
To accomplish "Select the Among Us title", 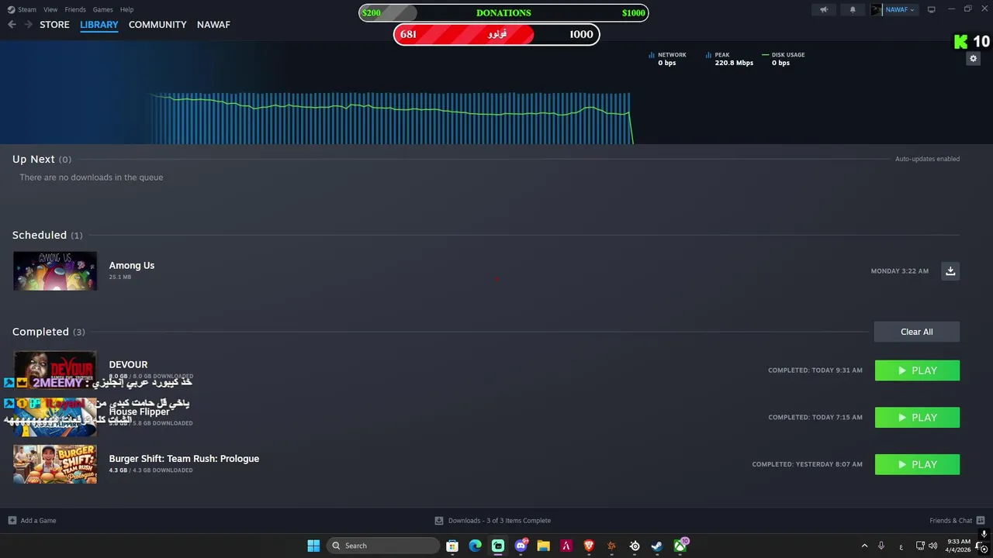I will click(x=131, y=265).
